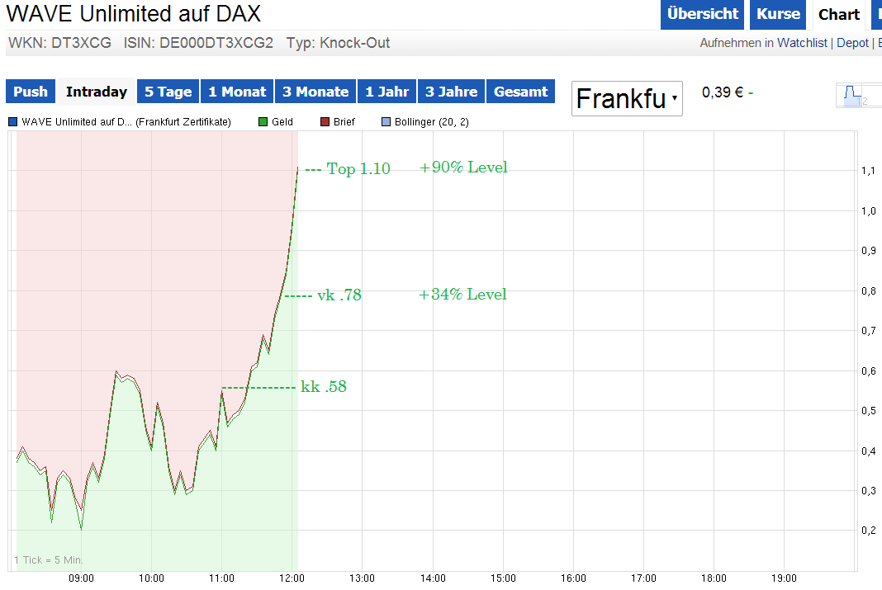882x590 pixels.
Task: Enable Push live updates
Action: coord(30,91)
